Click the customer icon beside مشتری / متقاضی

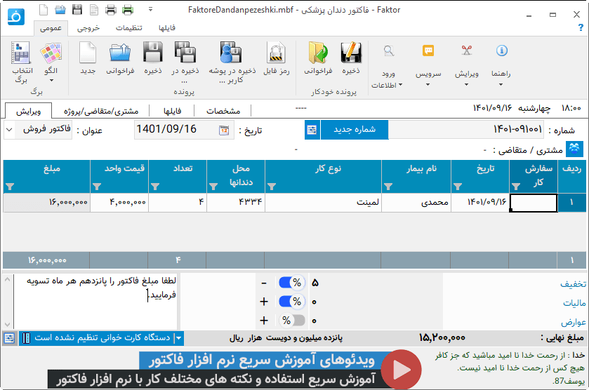click(576, 149)
